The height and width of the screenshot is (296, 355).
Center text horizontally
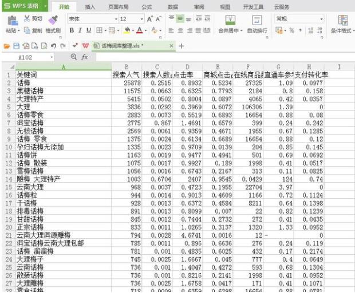180,30
